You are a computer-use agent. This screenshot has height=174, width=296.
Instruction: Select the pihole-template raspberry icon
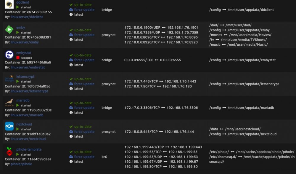click(x=9, y=151)
